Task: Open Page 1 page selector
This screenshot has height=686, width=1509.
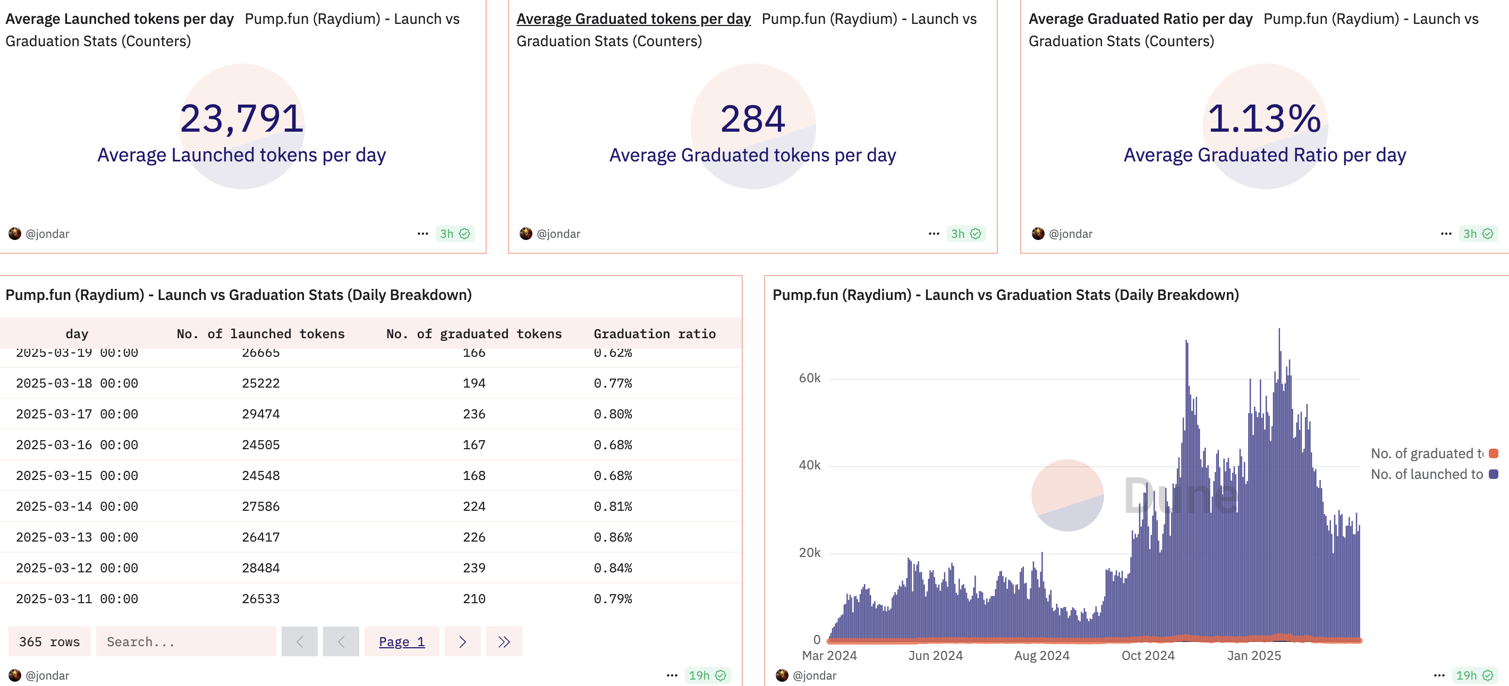Action: [401, 641]
